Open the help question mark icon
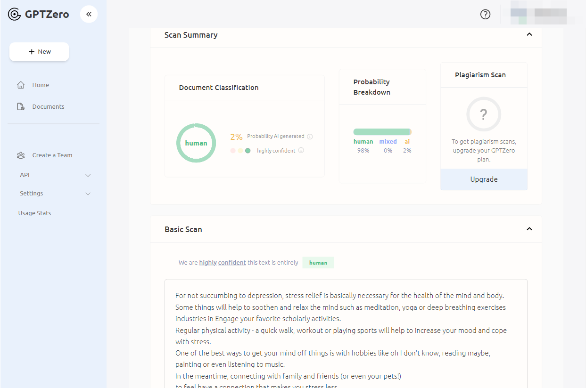 click(485, 15)
